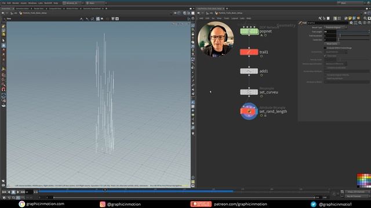Open the desktop selector dropdown

click(x=72, y=3)
